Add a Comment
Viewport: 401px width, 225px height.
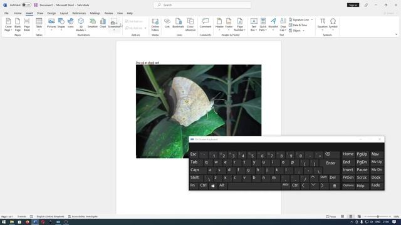coord(206,24)
